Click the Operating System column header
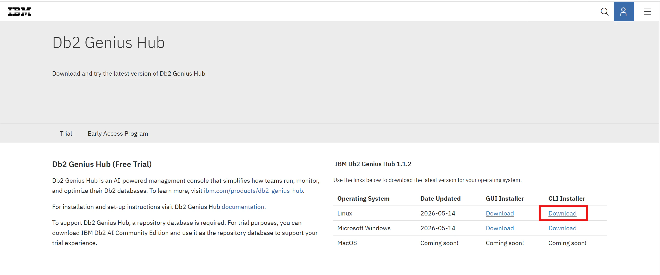 coord(363,199)
